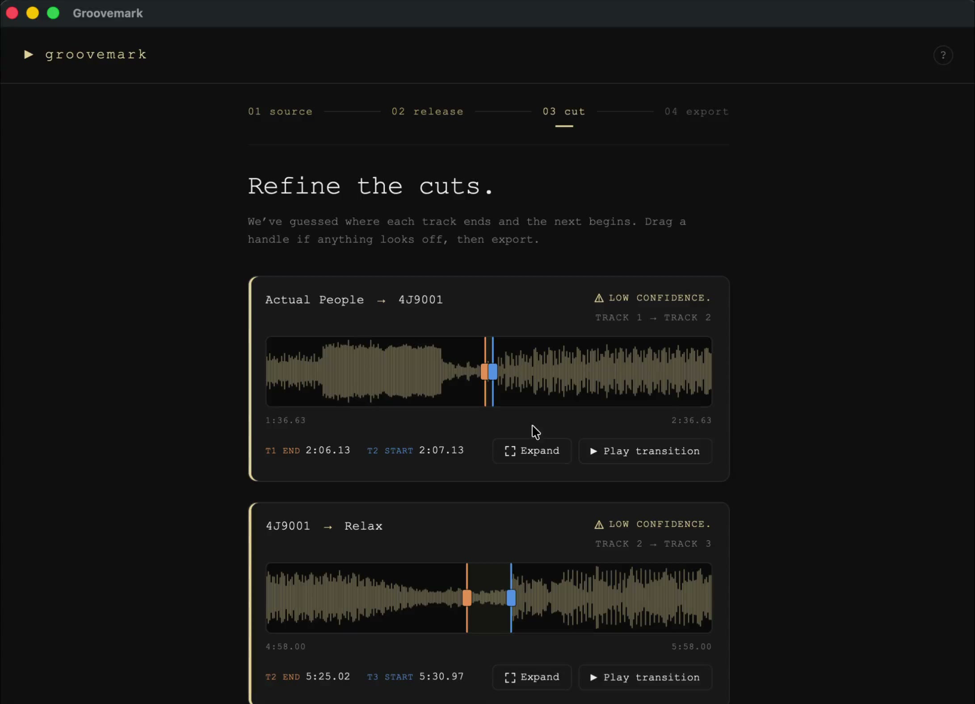
Task: Click the '4J9001 → Relax' title
Action: click(324, 526)
